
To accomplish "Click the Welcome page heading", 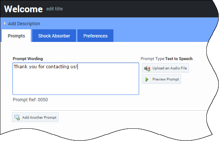I will click(23, 9).
